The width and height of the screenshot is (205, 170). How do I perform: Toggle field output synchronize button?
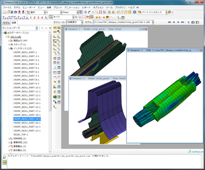point(81,12)
